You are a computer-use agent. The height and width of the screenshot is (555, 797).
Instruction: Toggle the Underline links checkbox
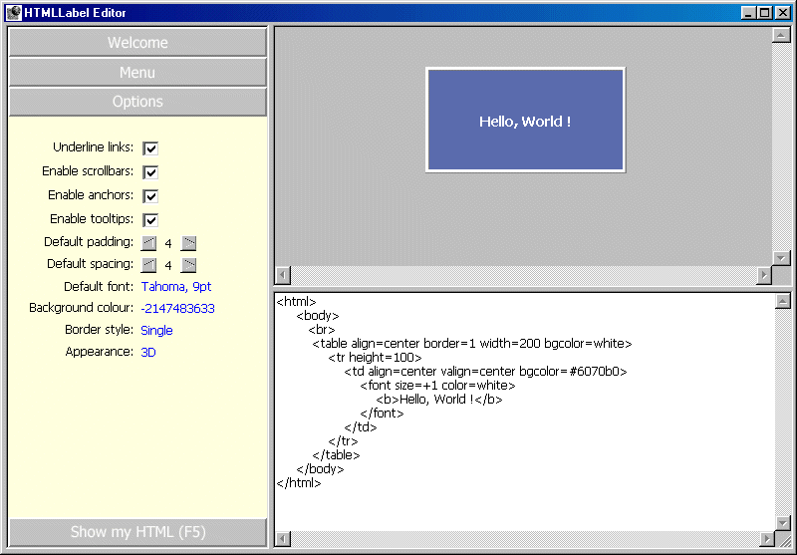[150, 148]
